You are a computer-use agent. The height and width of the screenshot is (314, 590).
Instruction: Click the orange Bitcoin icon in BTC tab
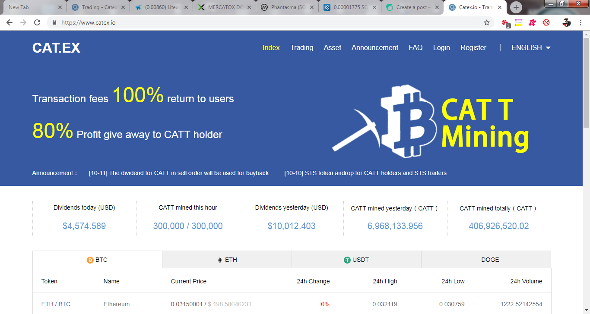pos(90,260)
